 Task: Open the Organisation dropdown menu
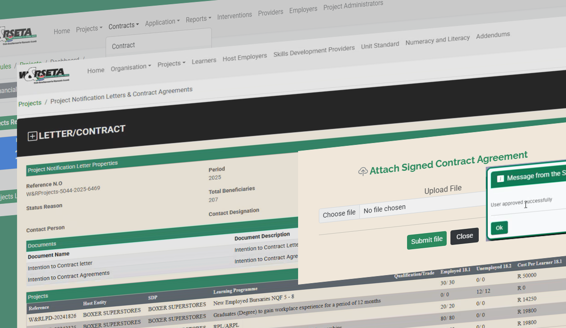pos(131,67)
